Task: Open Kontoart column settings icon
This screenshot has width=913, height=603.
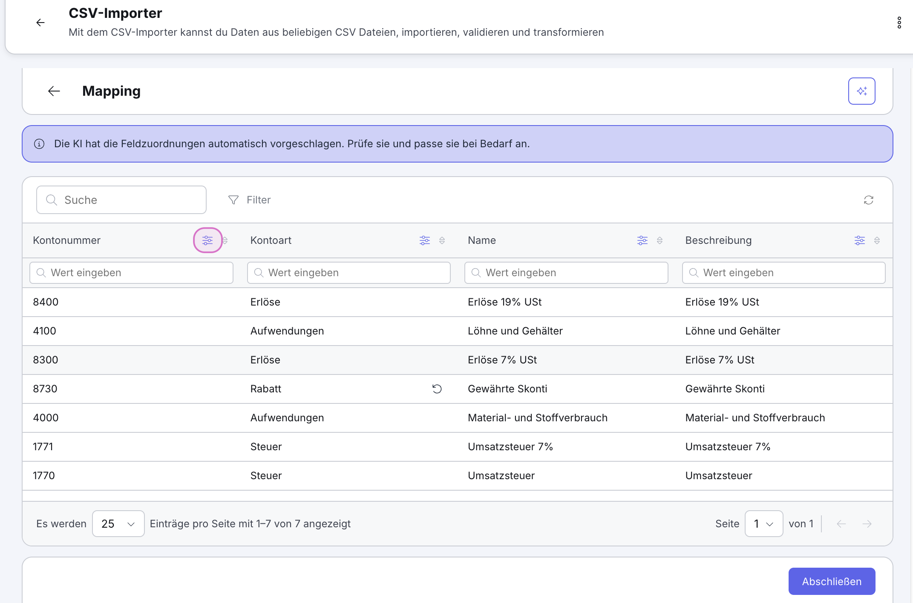Action: tap(425, 240)
